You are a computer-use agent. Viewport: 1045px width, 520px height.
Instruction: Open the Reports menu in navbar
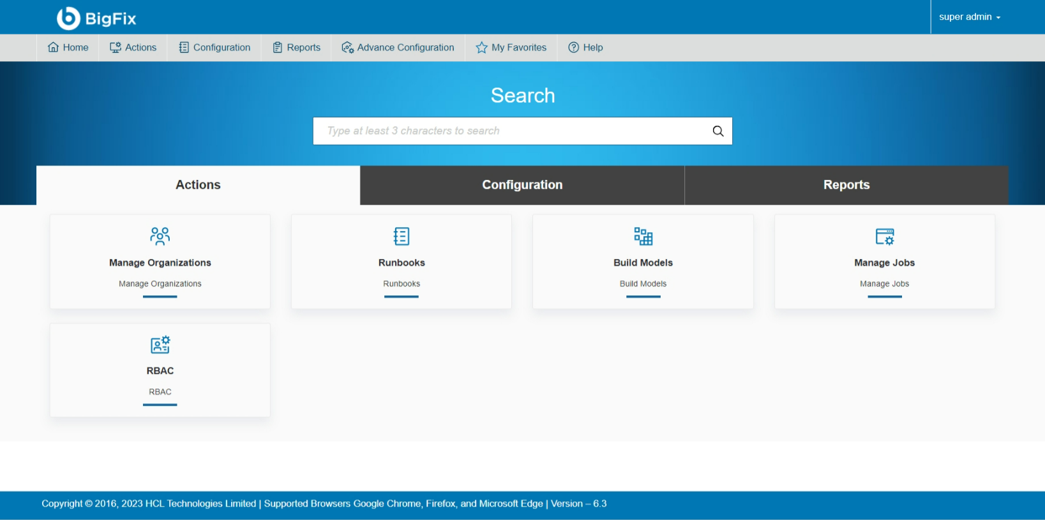click(297, 47)
